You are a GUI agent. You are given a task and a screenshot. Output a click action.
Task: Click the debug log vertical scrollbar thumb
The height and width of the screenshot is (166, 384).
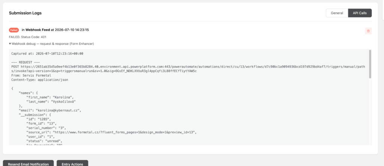click(x=370, y=65)
